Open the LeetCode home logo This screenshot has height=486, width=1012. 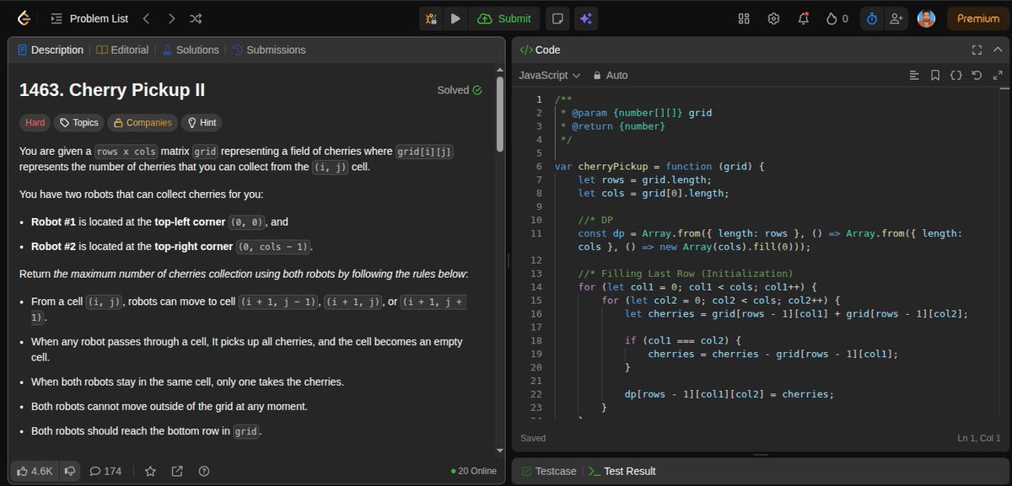point(24,18)
